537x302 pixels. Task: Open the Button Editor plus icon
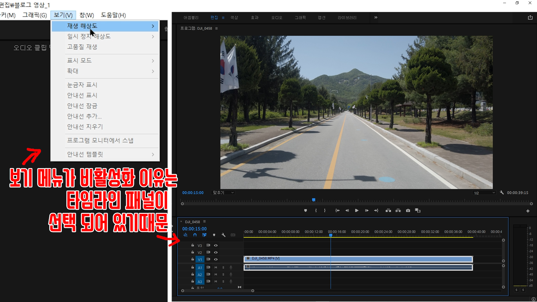(528, 211)
